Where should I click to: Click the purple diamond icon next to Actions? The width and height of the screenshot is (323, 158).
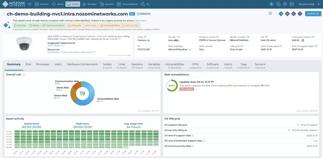300,14
